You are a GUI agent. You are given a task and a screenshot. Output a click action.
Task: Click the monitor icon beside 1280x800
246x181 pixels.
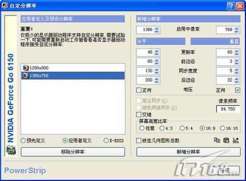pyautogui.click(x=26, y=68)
